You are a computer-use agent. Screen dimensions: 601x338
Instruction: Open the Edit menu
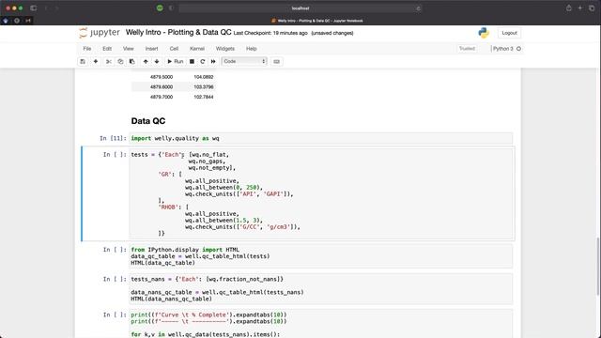(107, 49)
